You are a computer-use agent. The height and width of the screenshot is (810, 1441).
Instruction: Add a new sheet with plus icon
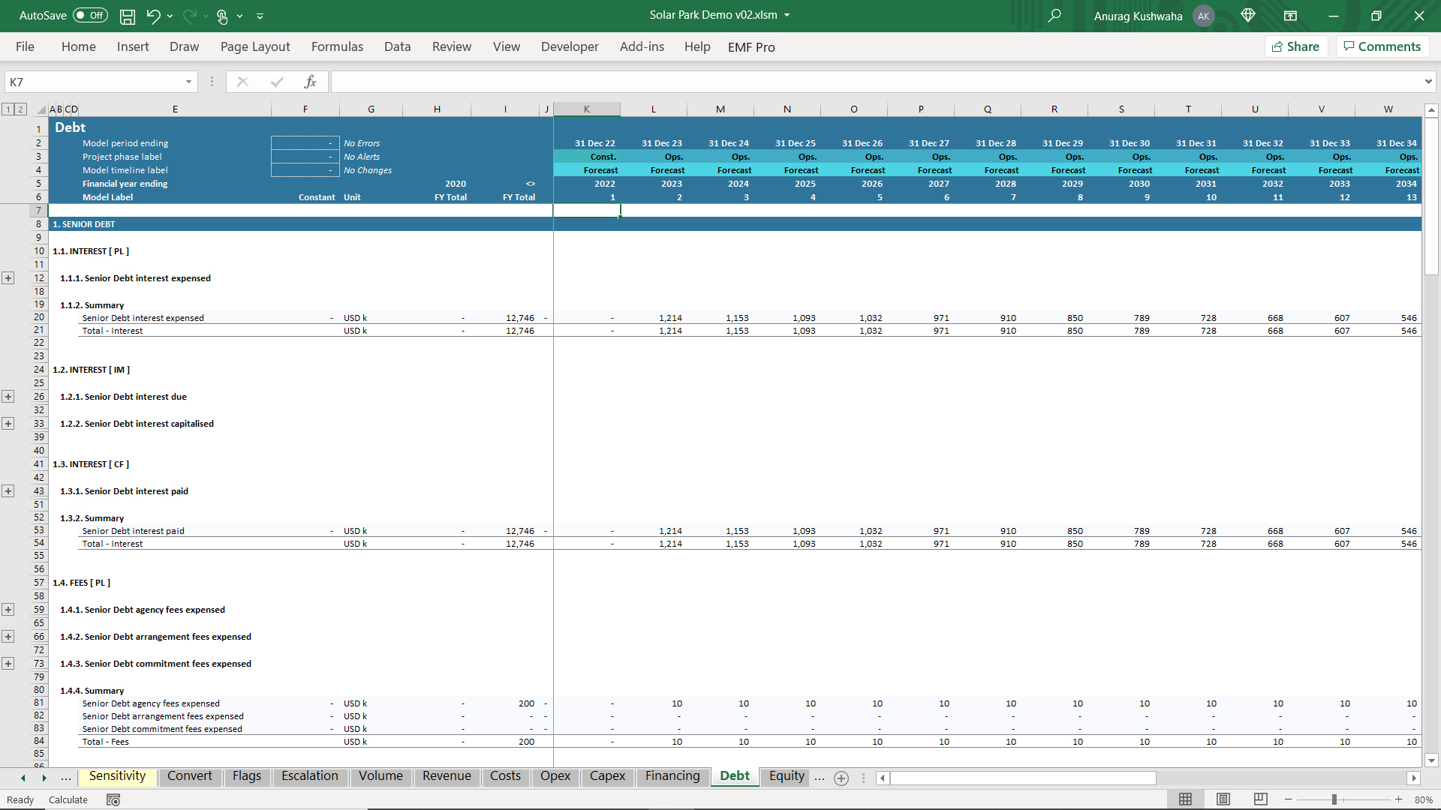pos(841,778)
